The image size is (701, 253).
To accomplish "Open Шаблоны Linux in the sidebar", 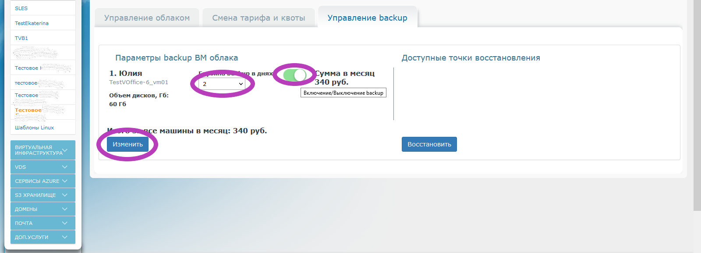I will [34, 128].
